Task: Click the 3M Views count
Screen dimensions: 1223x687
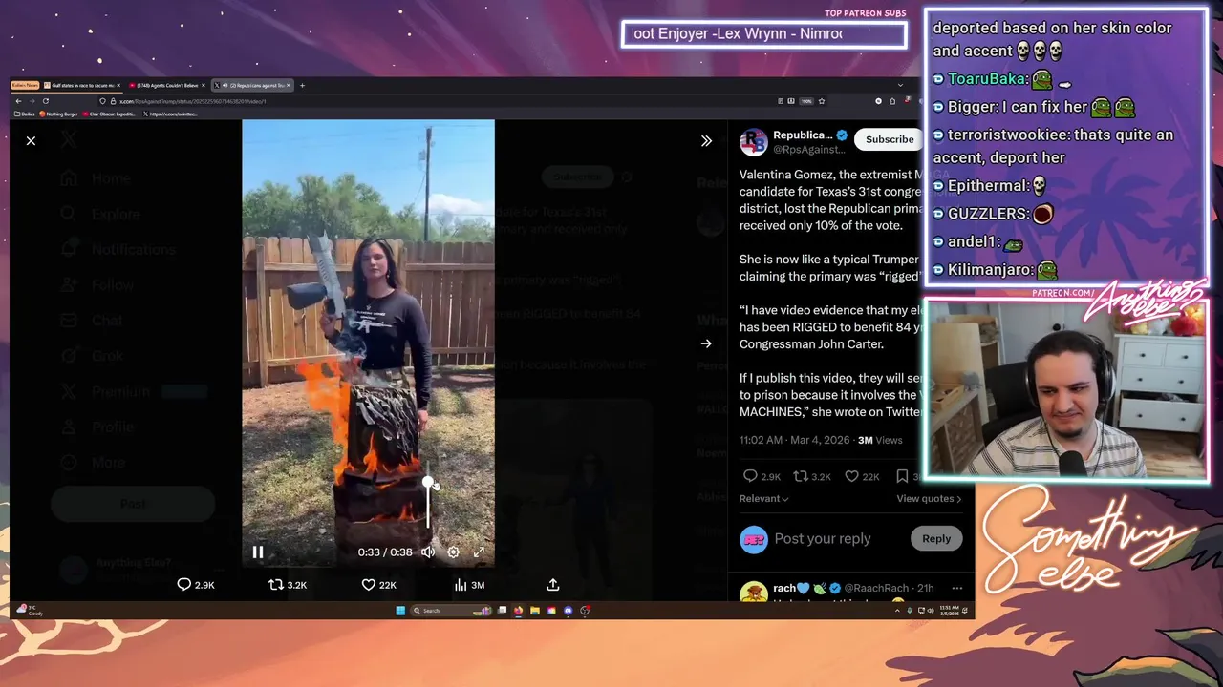Action: (880, 440)
